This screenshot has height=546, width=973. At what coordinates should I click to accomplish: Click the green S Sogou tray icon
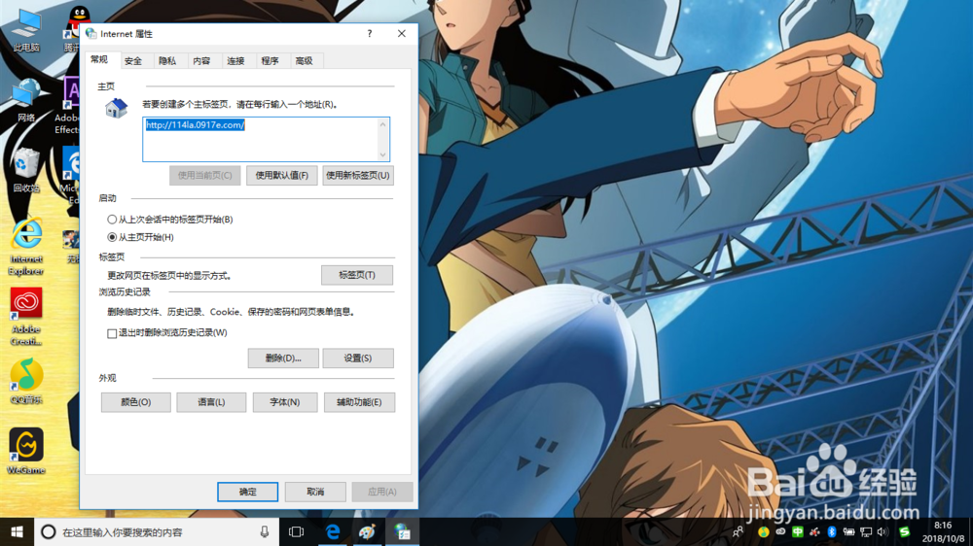coord(904,531)
